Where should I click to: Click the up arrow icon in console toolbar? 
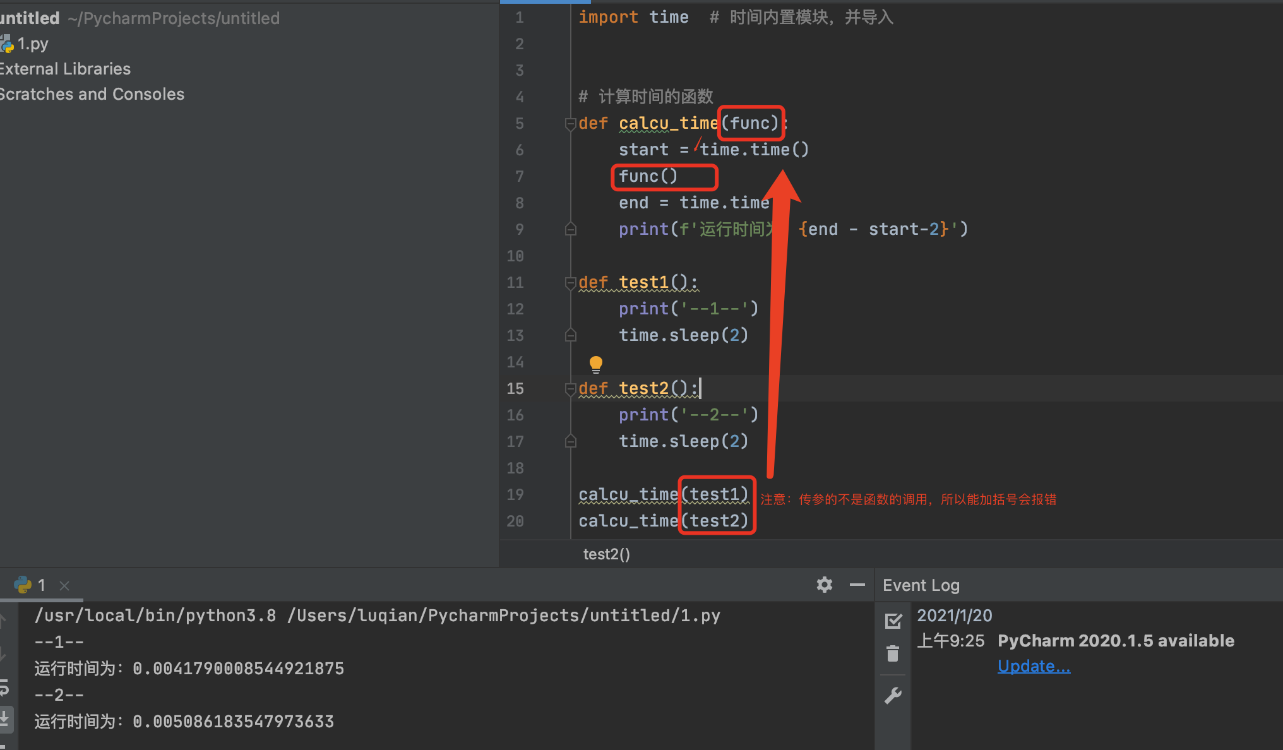click(4, 622)
